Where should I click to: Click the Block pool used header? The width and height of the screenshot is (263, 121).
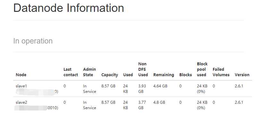(202, 69)
